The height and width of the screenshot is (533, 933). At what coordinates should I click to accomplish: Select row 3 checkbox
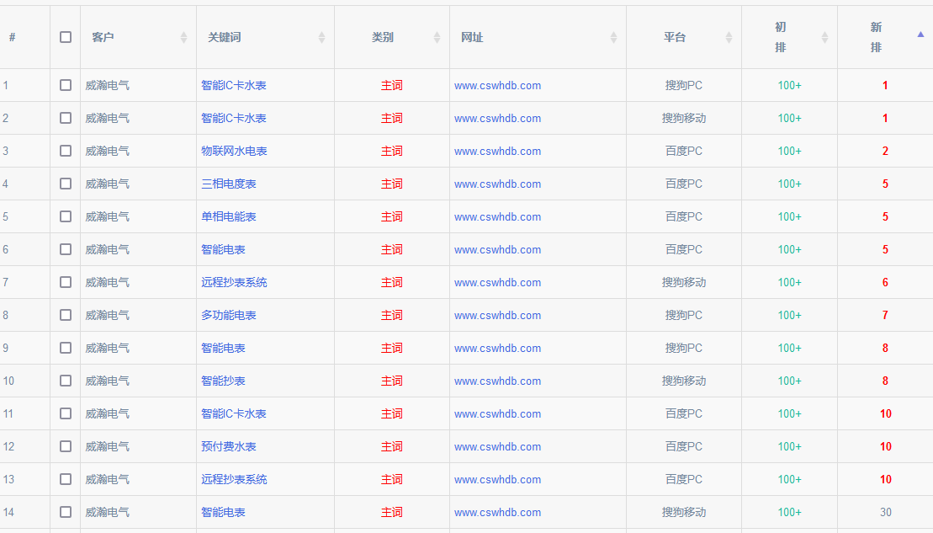click(x=66, y=151)
